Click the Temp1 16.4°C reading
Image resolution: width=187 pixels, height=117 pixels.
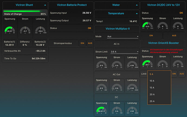pos(133,21)
